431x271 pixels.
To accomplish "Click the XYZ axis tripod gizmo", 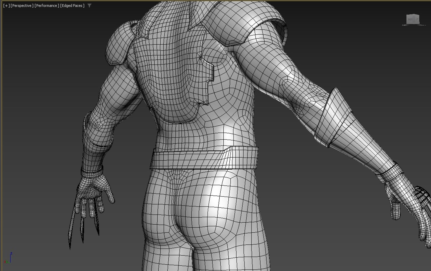I will [8, 258].
